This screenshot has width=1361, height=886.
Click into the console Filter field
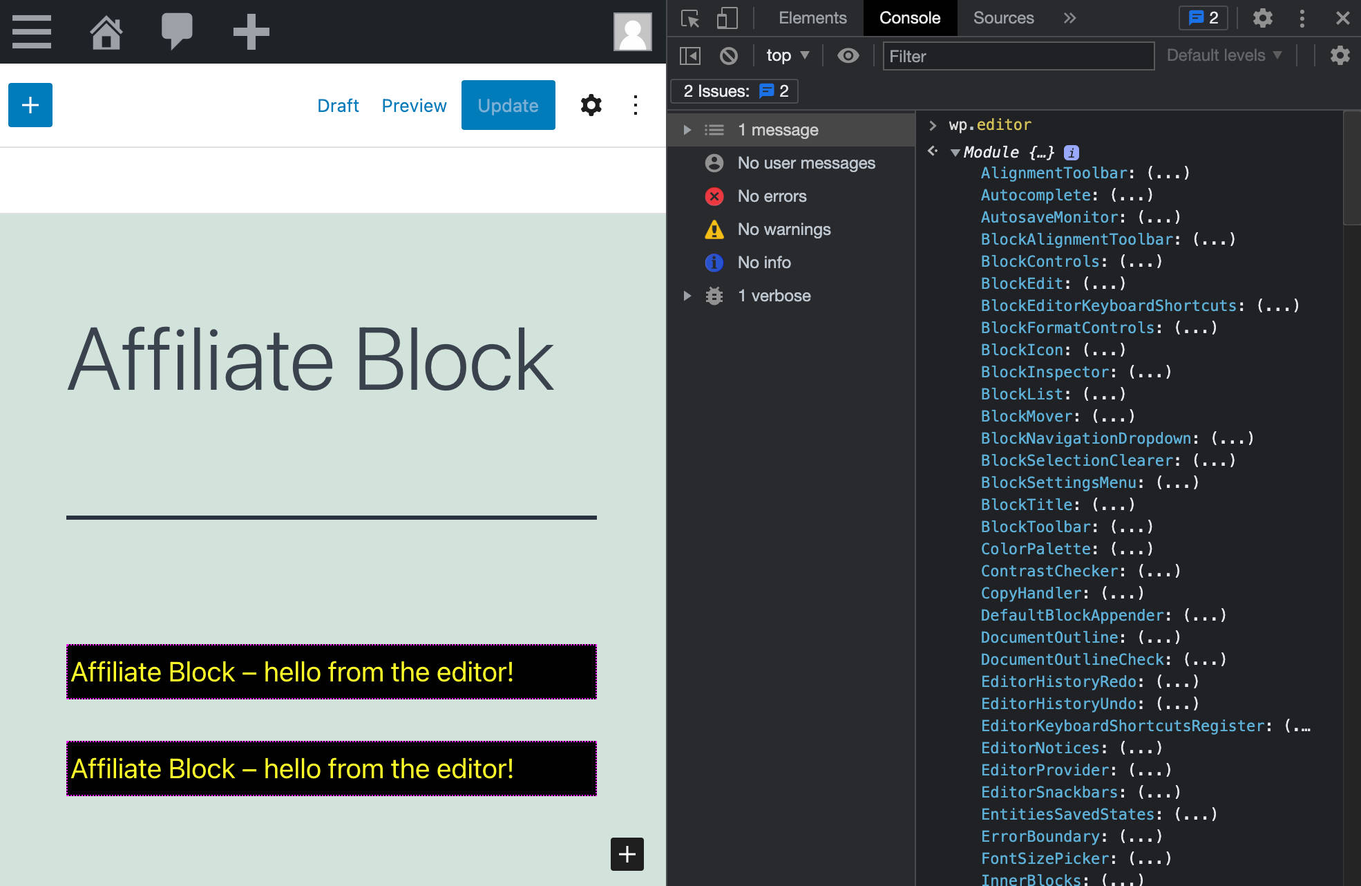point(1018,56)
